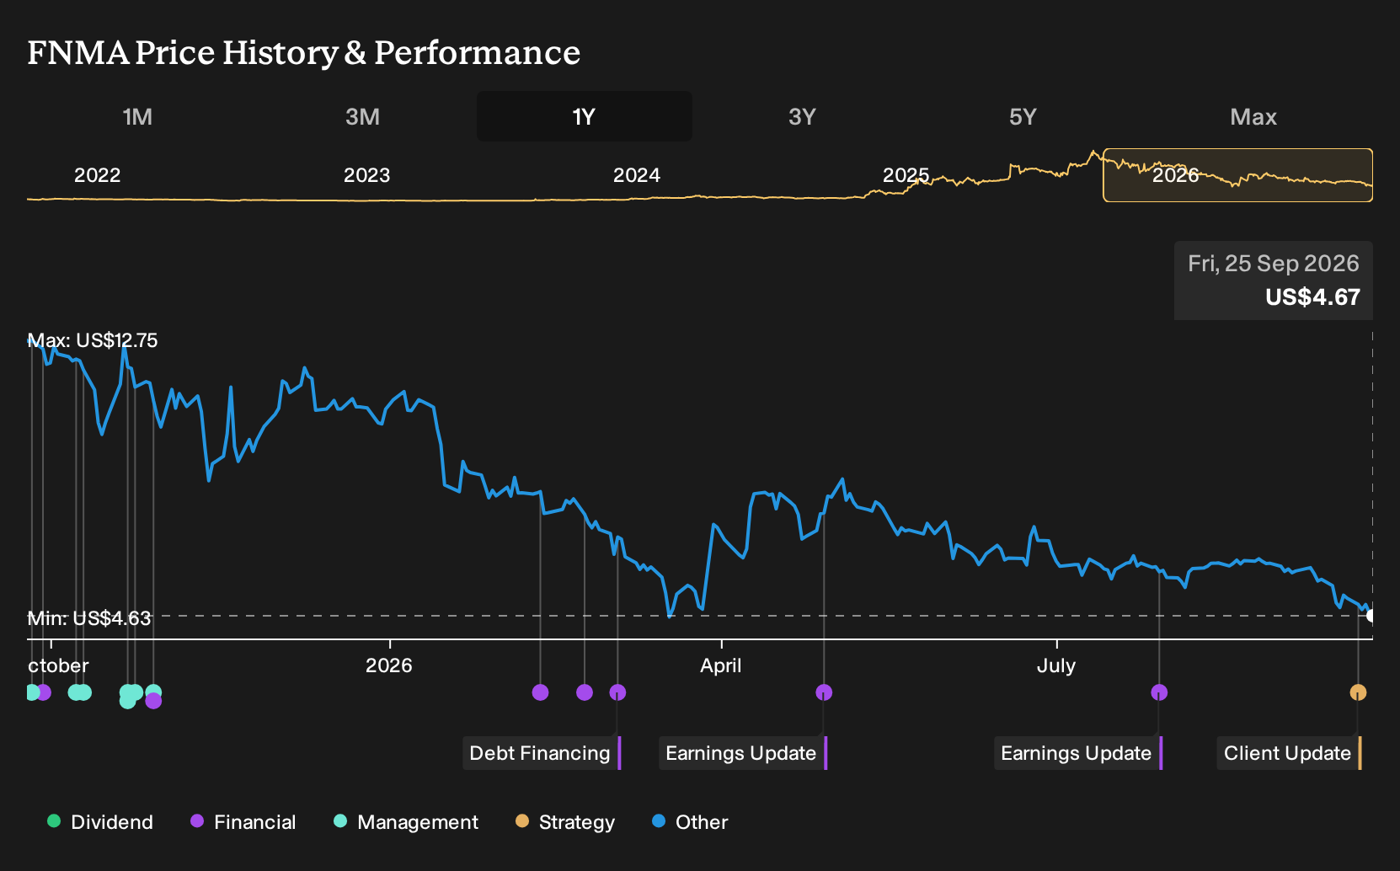This screenshot has width=1400, height=871.
Task: Click purple marker above July Earnings Update
Action: (1159, 692)
